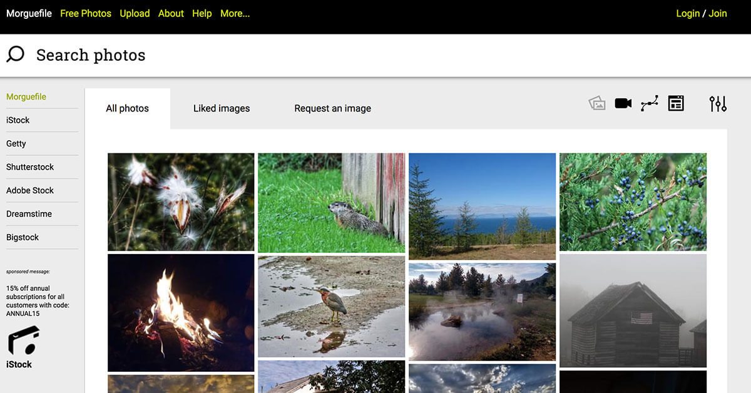Select the All photos tab

pyautogui.click(x=128, y=108)
